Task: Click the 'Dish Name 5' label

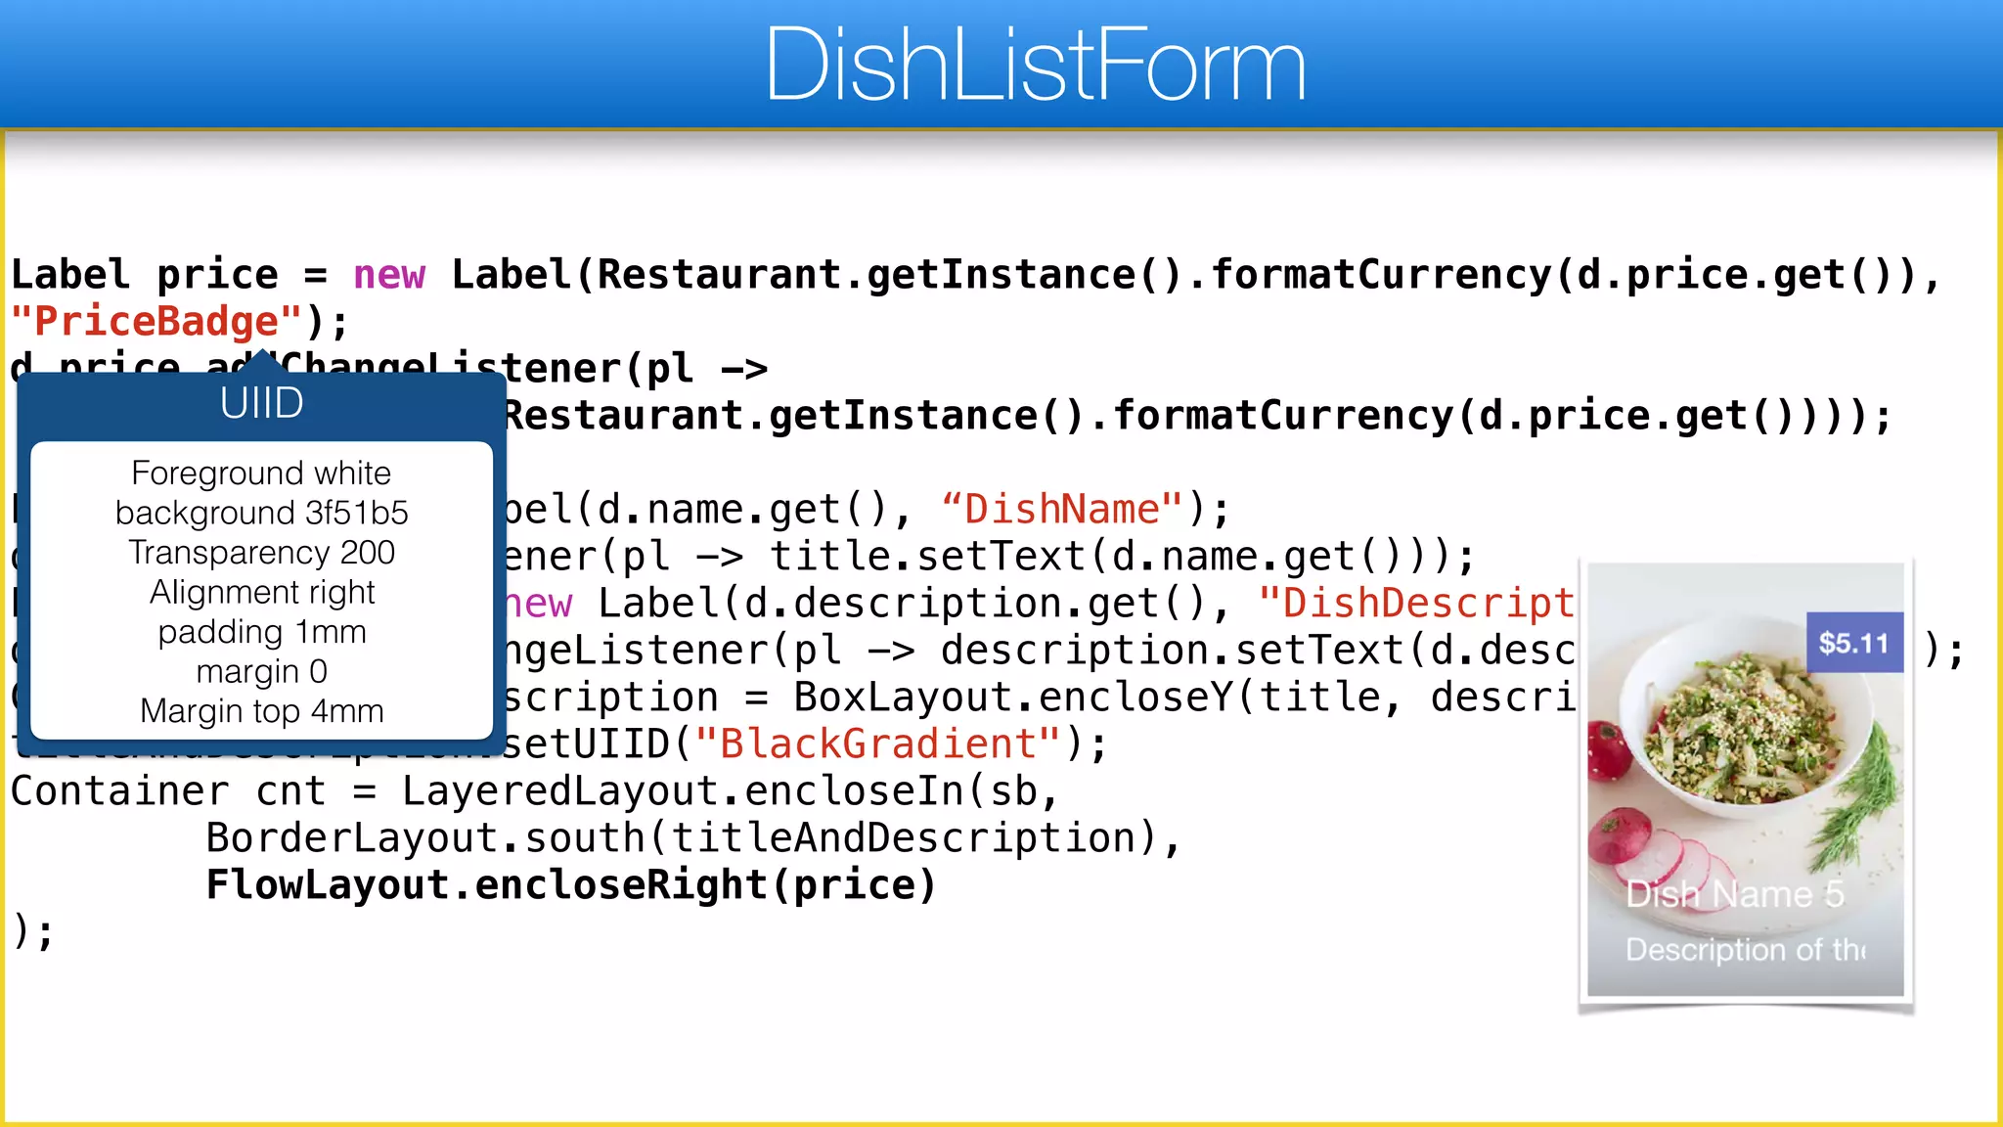Action: click(1734, 894)
